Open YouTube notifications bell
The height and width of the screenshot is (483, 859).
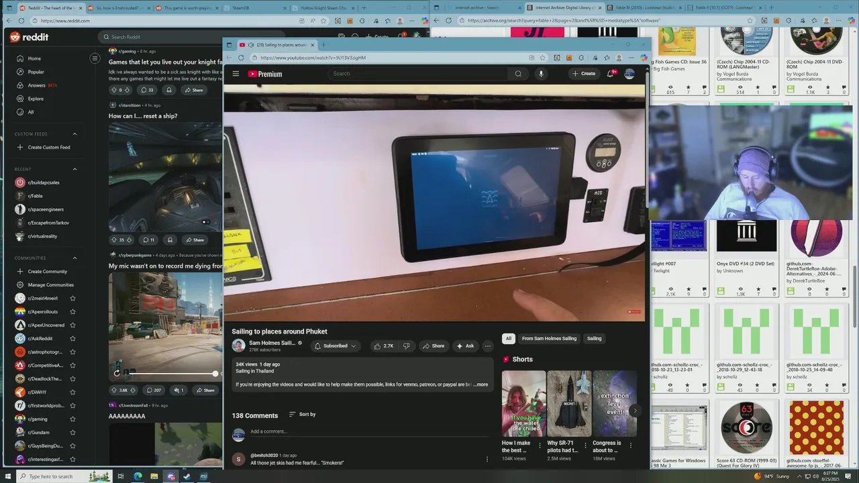point(610,74)
